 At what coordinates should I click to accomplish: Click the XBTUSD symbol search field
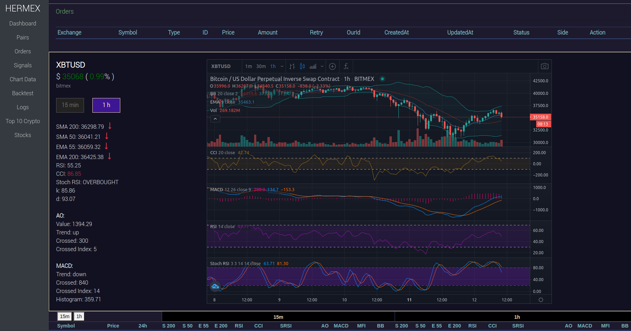pos(221,66)
